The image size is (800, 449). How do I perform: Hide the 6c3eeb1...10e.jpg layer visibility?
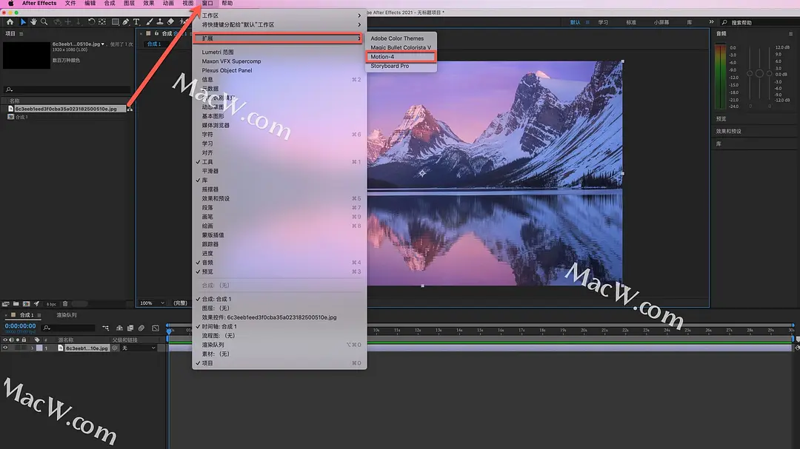6,348
